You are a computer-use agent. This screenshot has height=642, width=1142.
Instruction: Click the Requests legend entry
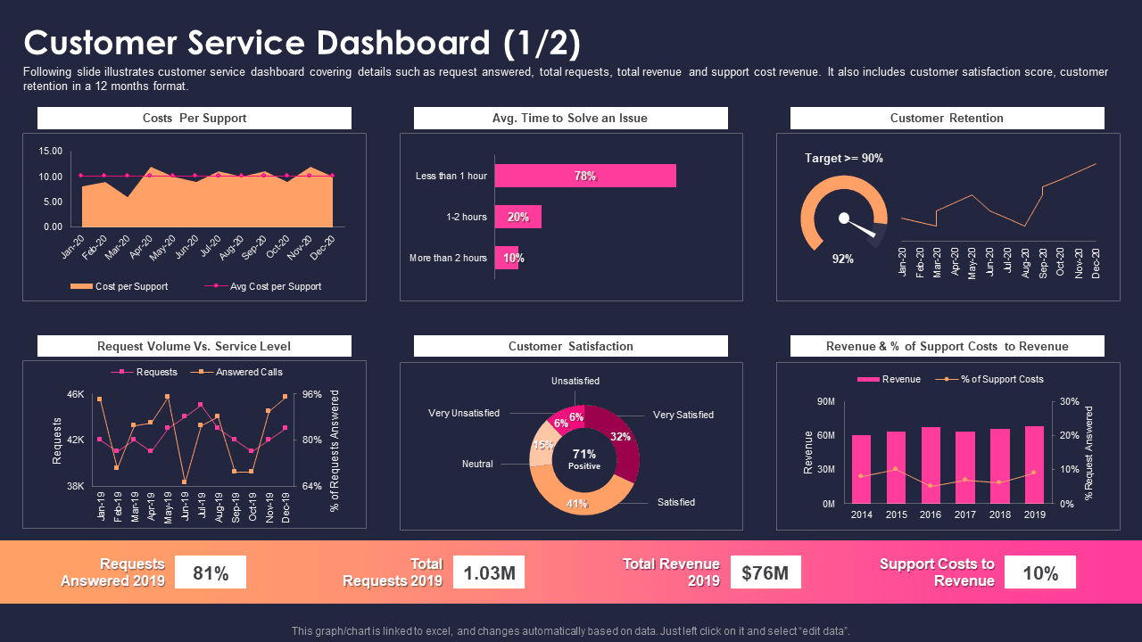[144, 372]
